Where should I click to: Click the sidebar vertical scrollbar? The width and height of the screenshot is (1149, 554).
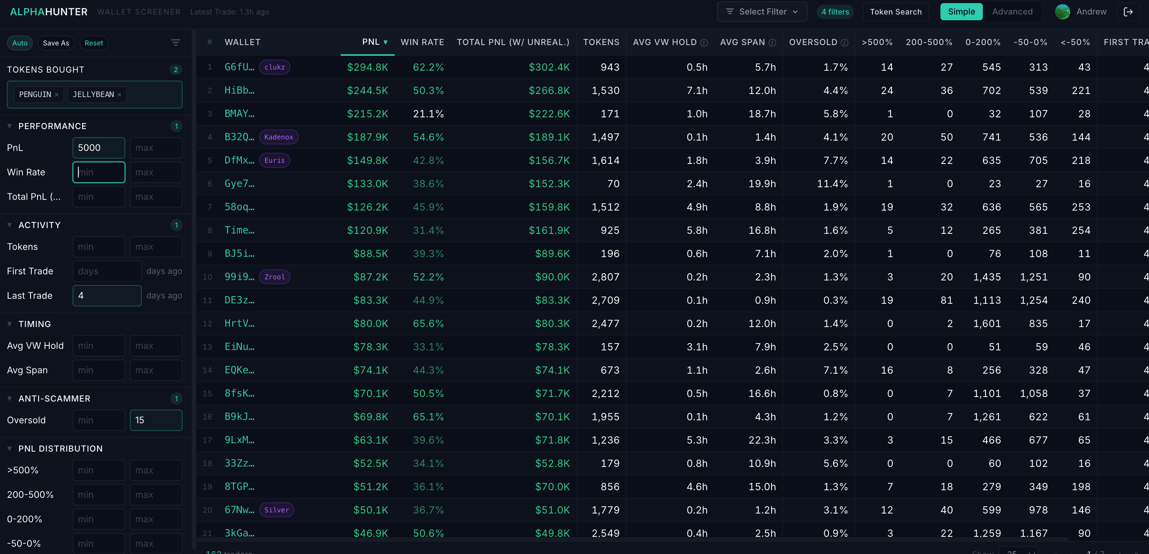tap(194, 290)
